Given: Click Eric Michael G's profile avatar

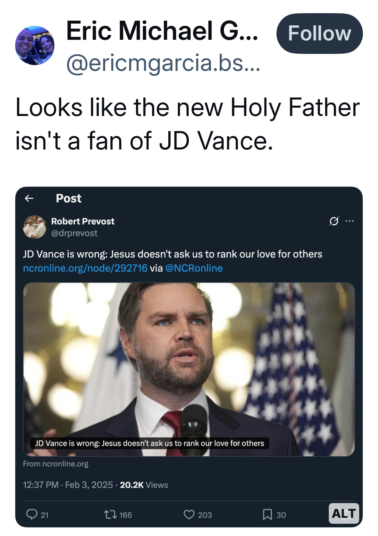Looking at the screenshot, I should (x=35, y=45).
